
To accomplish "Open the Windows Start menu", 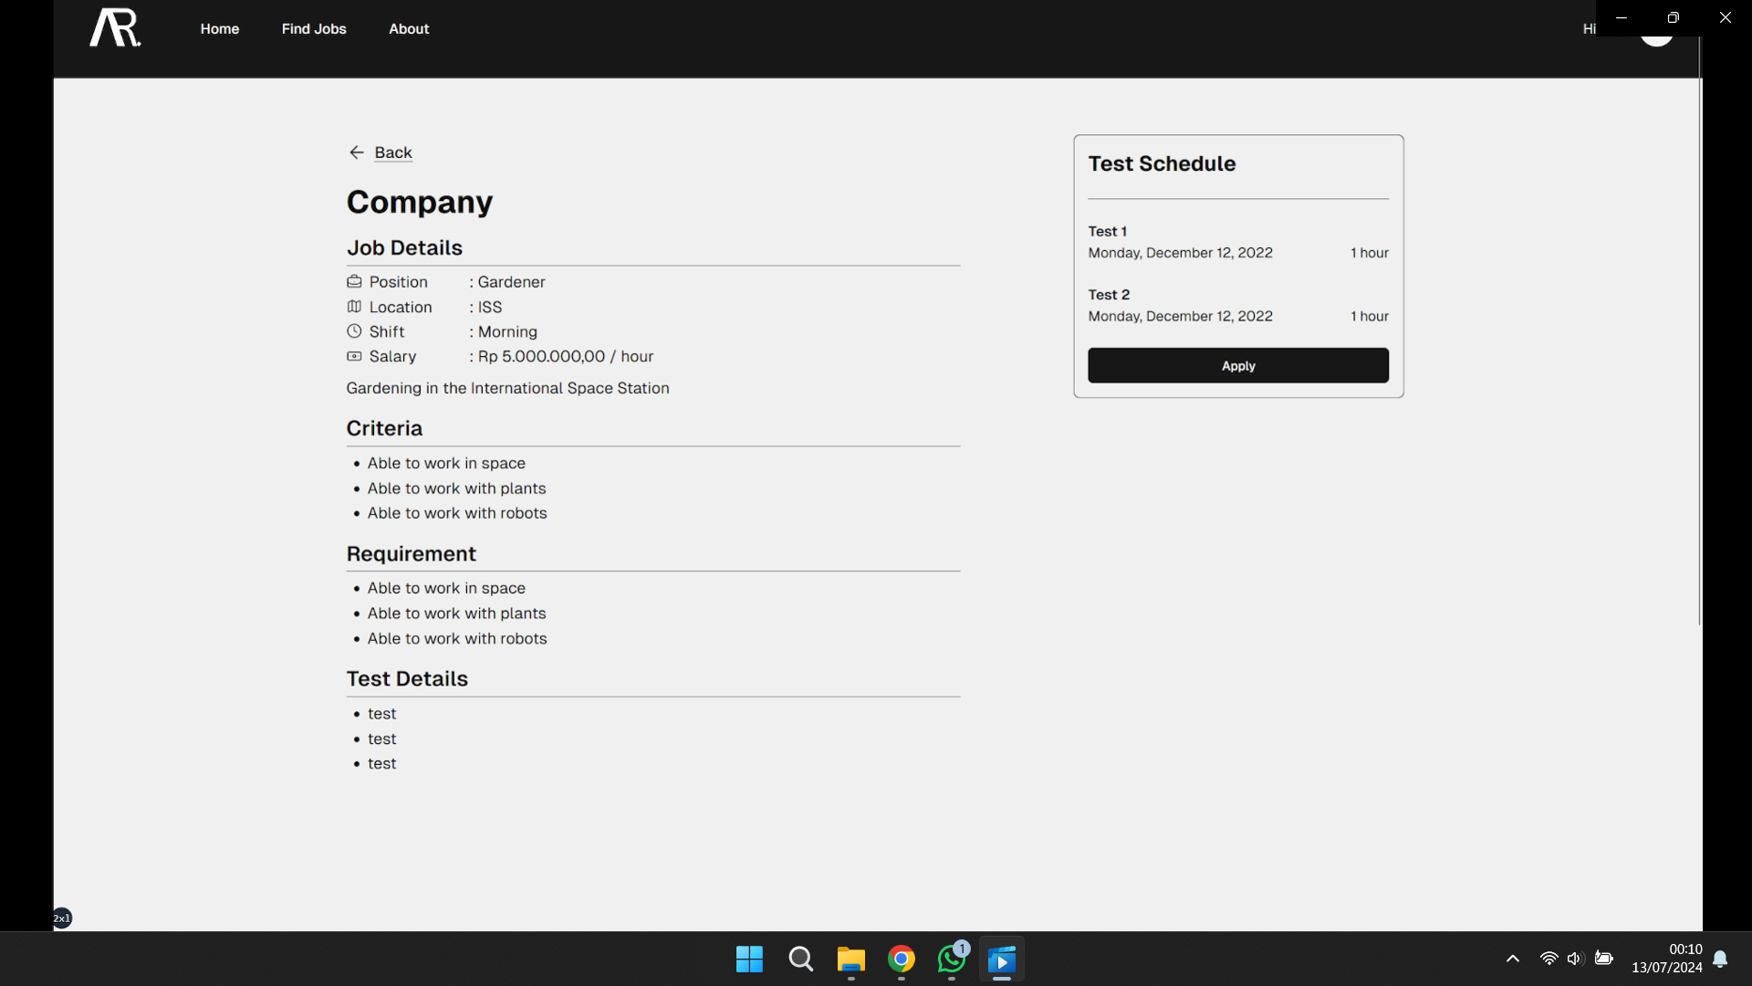I will tap(749, 960).
